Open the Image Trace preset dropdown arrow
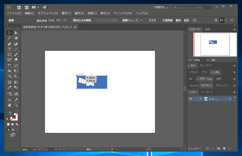Image resolution: width=242 pixels, height=156 pixels. pyautogui.click(x=141, y=20)
